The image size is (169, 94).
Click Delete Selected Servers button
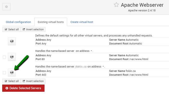(x=23, y=88)
